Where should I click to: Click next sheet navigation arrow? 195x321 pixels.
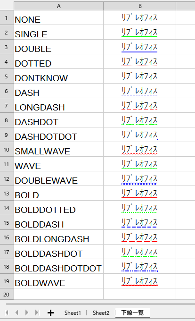(27, 313)
